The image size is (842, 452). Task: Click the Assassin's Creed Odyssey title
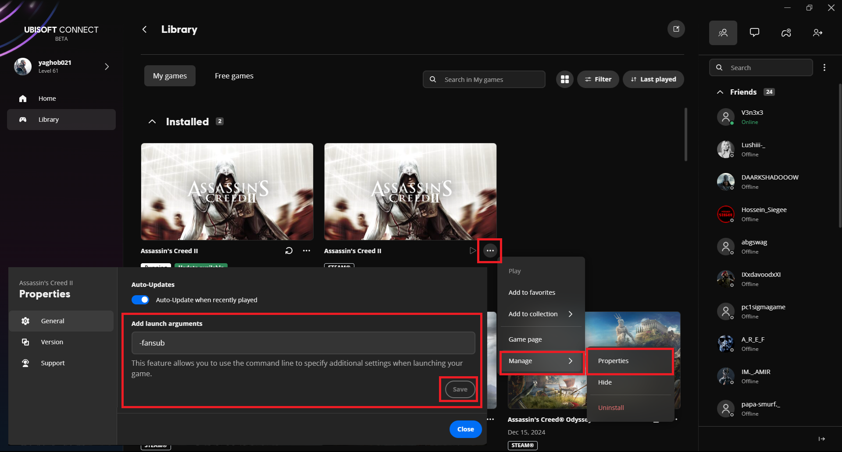[549, 420]
